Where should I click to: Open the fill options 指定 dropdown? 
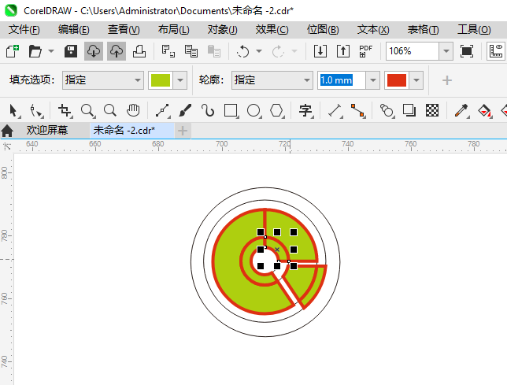click(x=103, y=80)
